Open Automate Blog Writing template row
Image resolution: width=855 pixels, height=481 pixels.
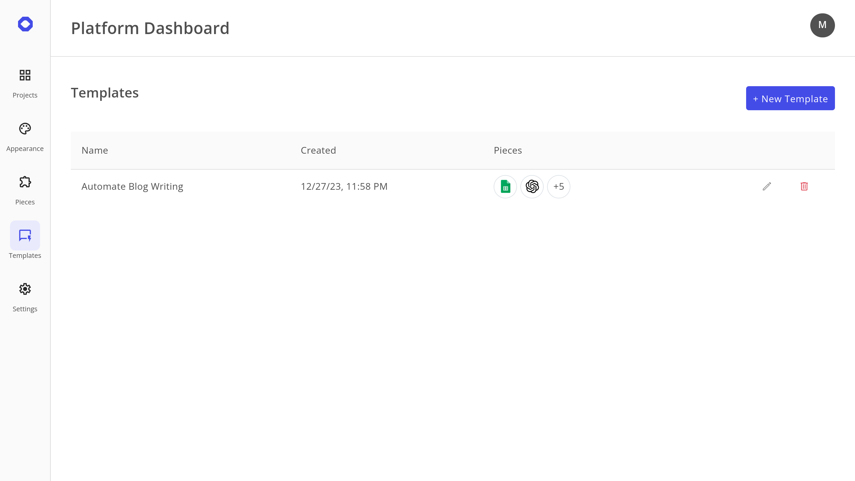(132, 186)
